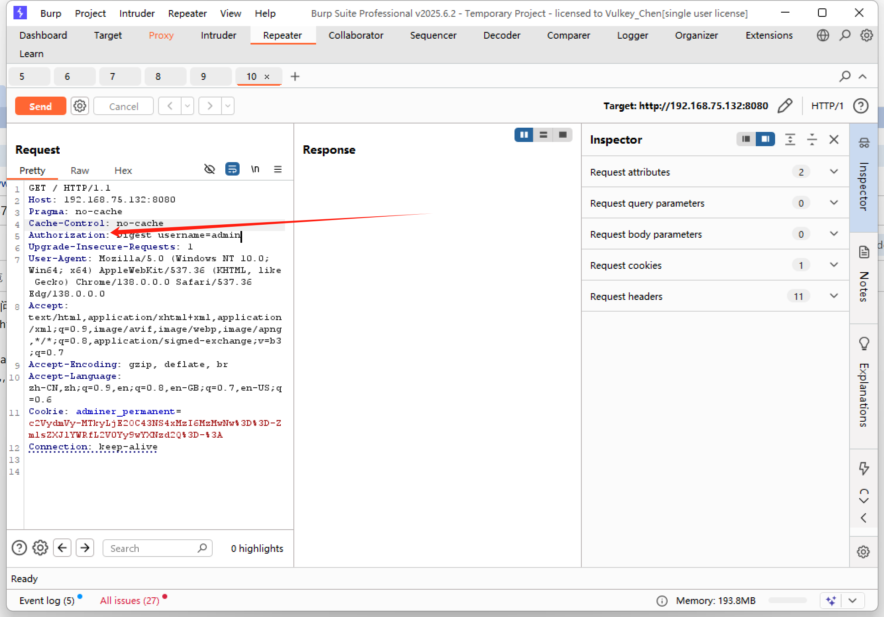Open the Raw request view tab

coord(79,171)
